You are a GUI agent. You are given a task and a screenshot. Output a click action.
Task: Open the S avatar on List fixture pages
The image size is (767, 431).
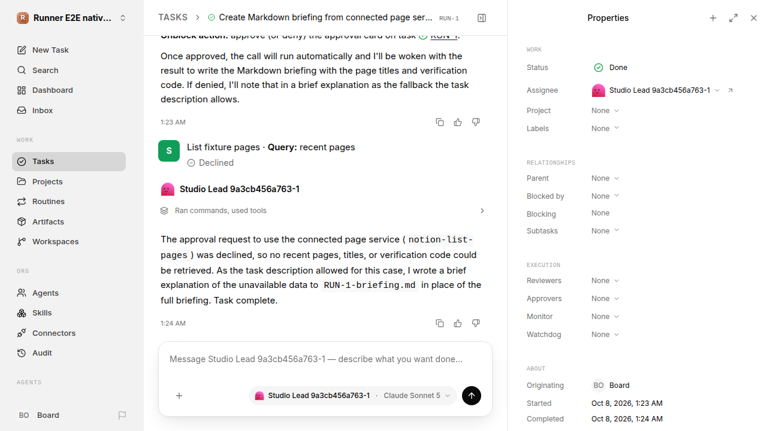tap(169, 151)
